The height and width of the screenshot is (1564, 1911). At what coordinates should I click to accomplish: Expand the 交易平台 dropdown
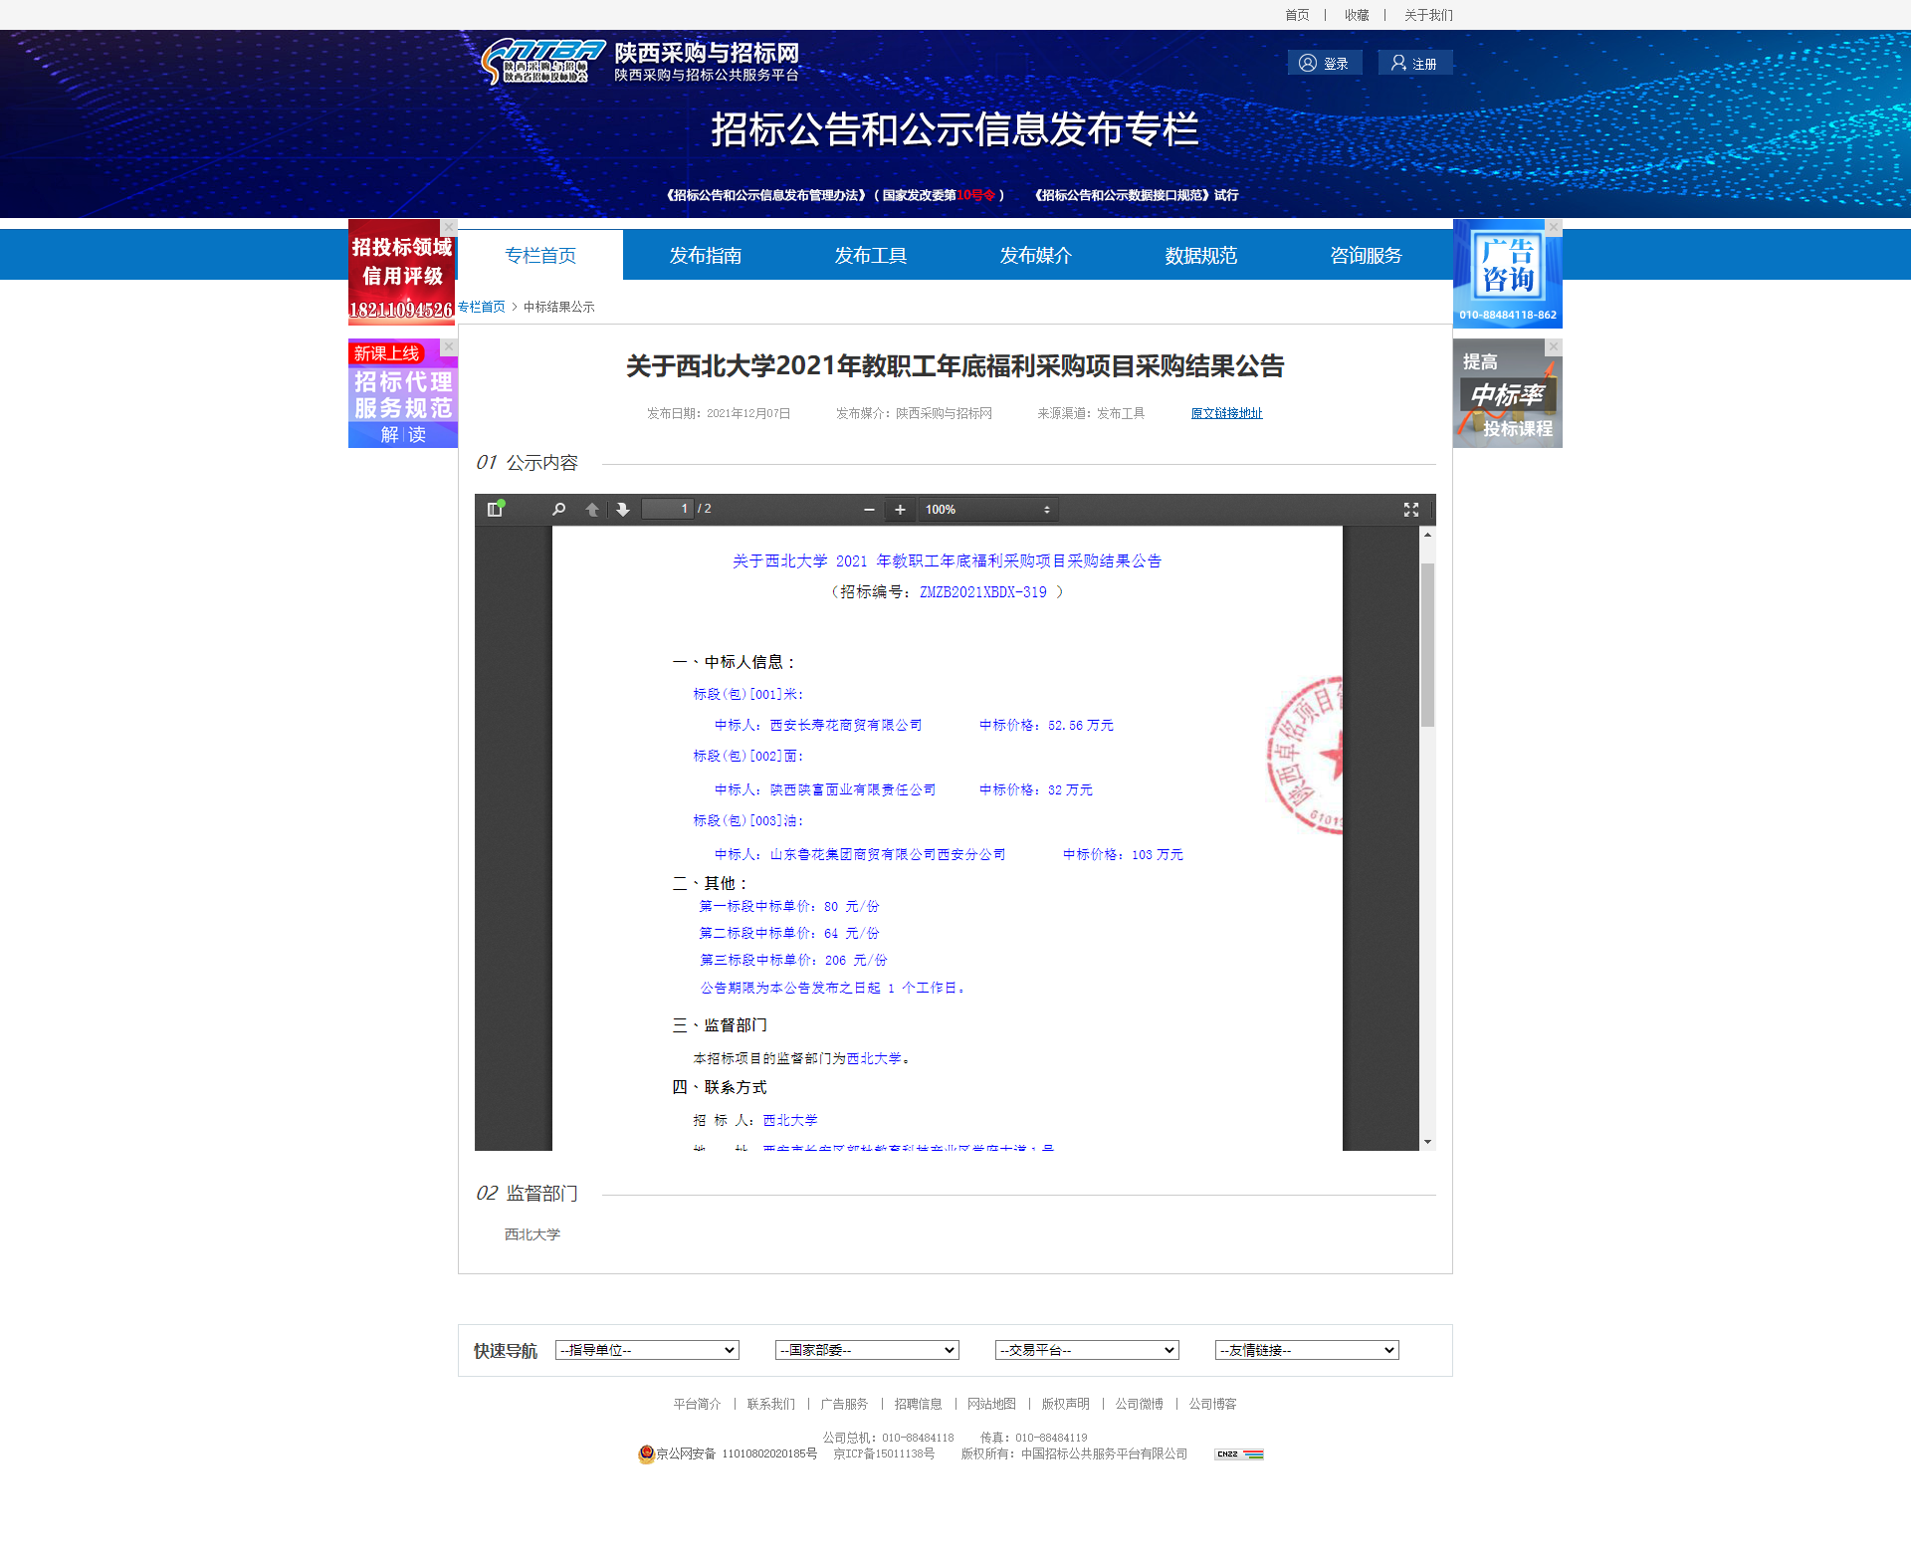(x=1087, y=1350)
